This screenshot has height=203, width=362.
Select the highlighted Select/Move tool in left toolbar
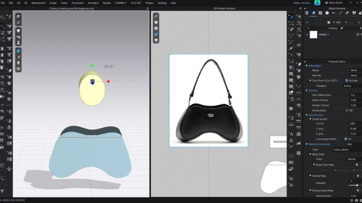[x=2, y=26]
